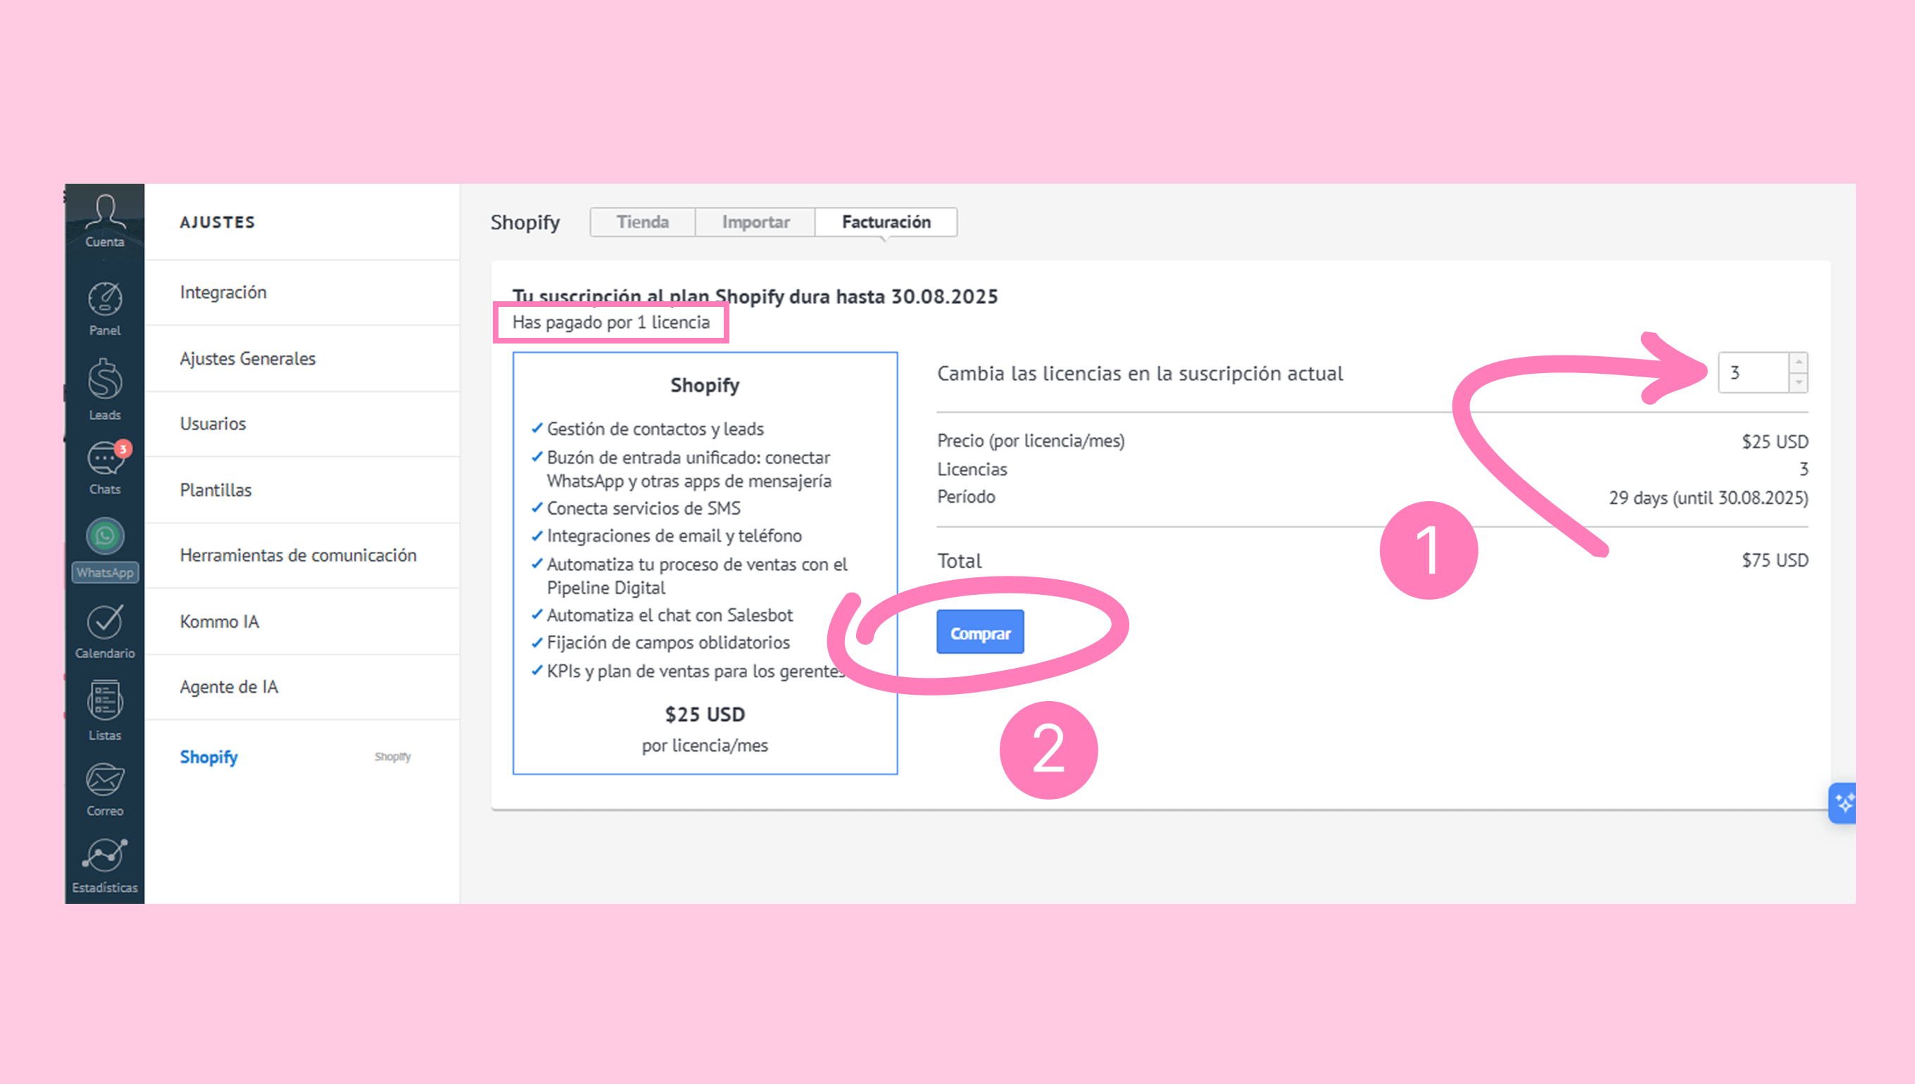
Task: Open Plantillas settings
Action: [x=302, y=490]
